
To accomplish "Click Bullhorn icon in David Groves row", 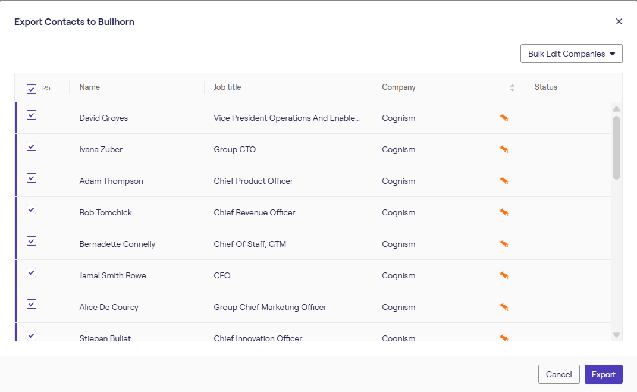I will pos(504,118).
